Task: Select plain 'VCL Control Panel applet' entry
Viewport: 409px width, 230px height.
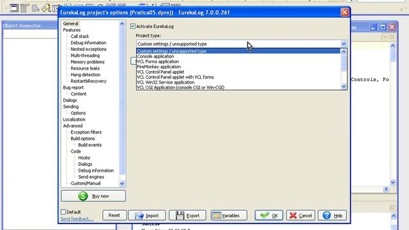Action: 238,72
